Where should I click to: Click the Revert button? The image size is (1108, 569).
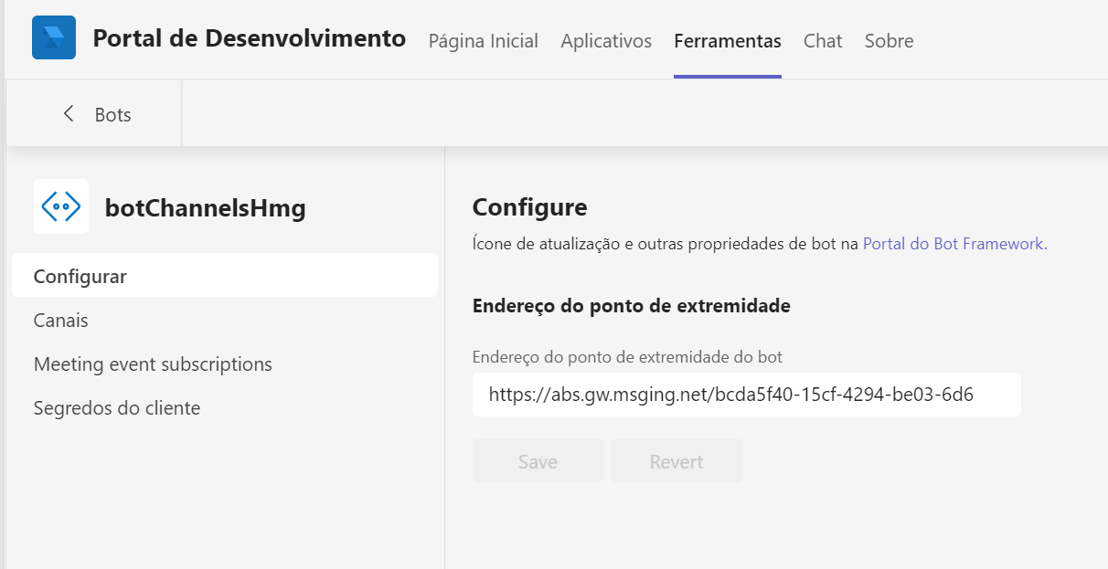pyautogui.click(x=676, y=461)
